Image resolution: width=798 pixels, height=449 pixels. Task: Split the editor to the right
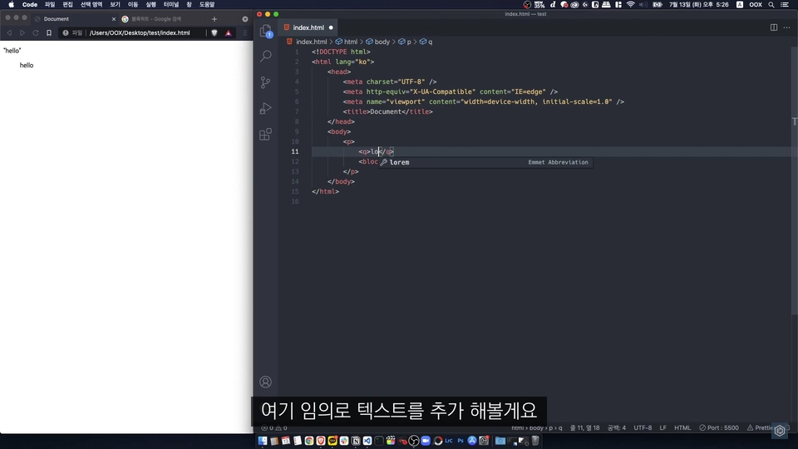point(774,27)
